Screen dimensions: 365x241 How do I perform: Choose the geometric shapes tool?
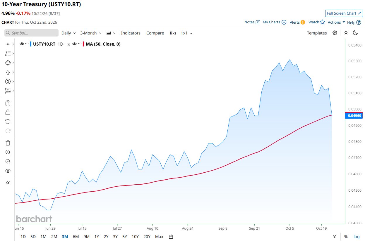[x=8, y=63]
